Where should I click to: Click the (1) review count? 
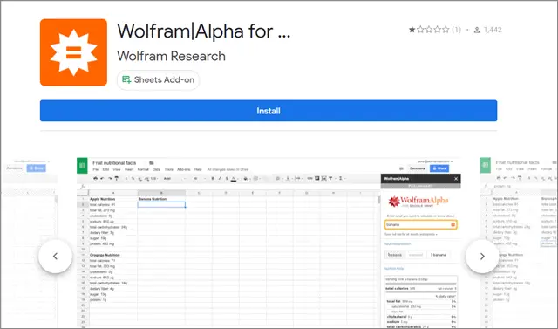click(x=456, y=30)
